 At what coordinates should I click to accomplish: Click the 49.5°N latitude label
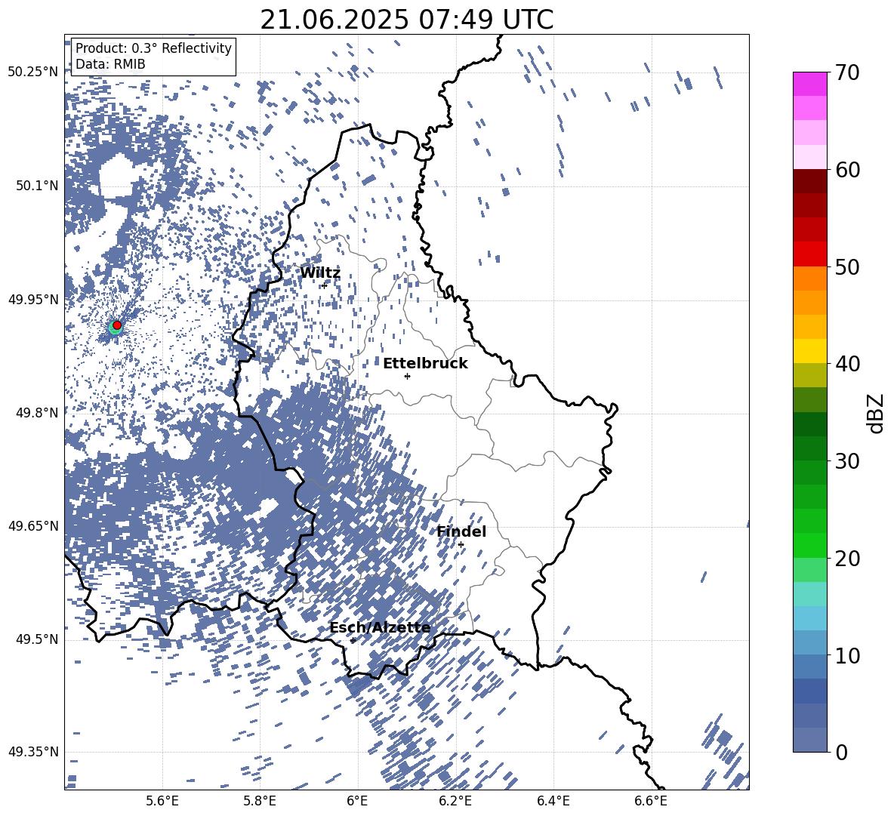pyautogui.click(x=37, y=639)
